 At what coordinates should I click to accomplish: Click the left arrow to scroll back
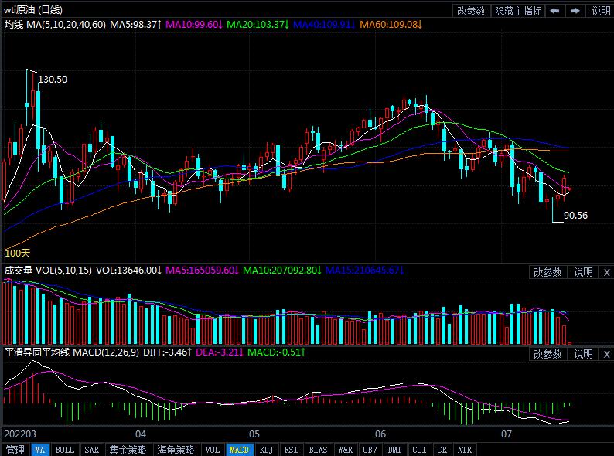click(x=554, y=11)
